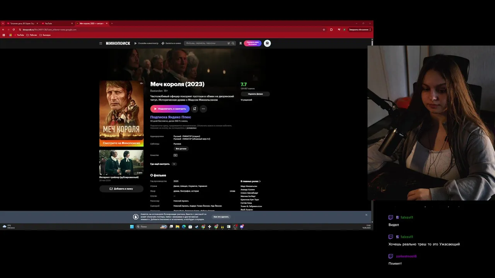Open the three-dots more options button
The image size is (495, 278).
(203, 109)
